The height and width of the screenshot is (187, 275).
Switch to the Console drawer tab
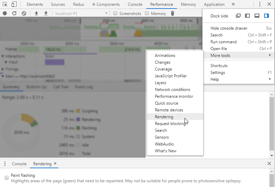point(19,164)
